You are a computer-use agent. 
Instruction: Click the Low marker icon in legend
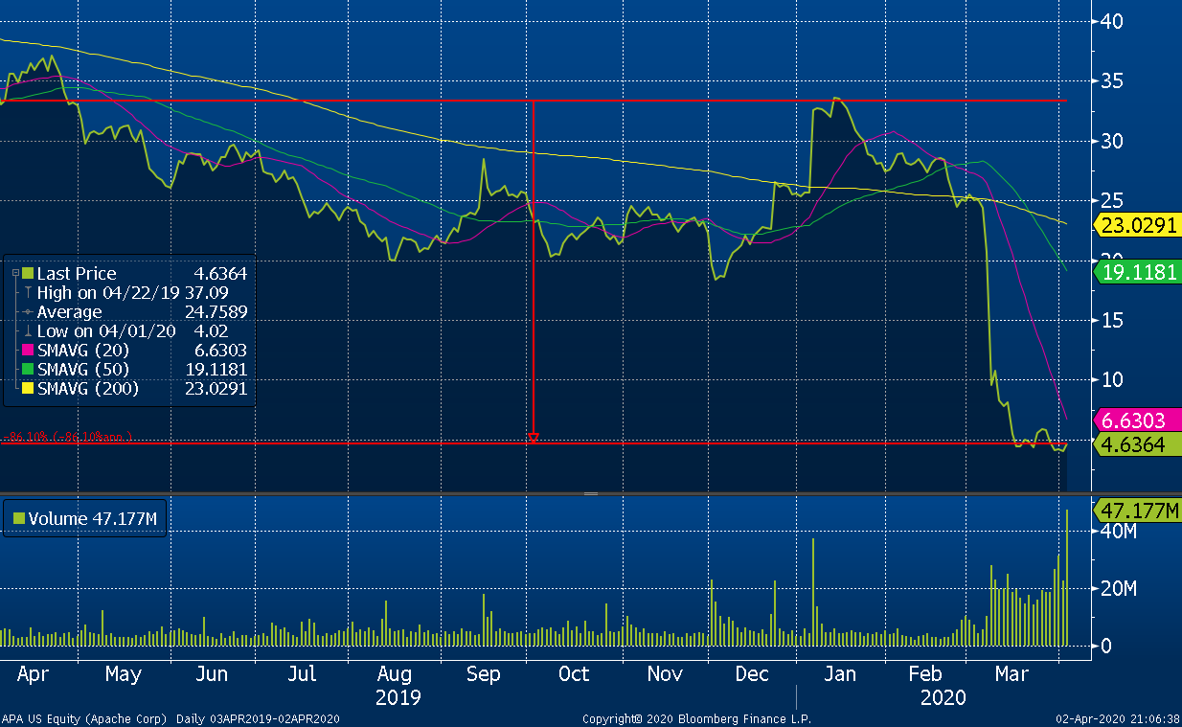[28, 331]
